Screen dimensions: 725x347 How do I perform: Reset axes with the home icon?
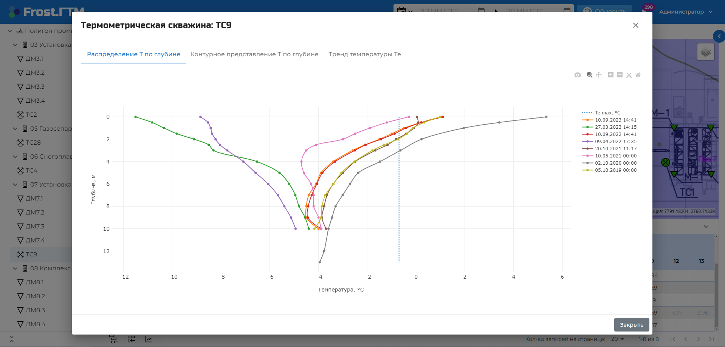click(638, 75)
